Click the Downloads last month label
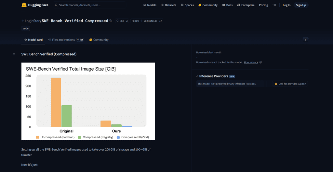Image resolution: width=333 pixels, height=172 pixels. (208, 52)
